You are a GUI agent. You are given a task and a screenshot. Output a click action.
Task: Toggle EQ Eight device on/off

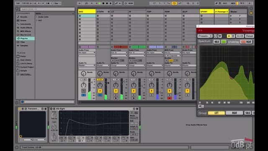tap(51, 109)
